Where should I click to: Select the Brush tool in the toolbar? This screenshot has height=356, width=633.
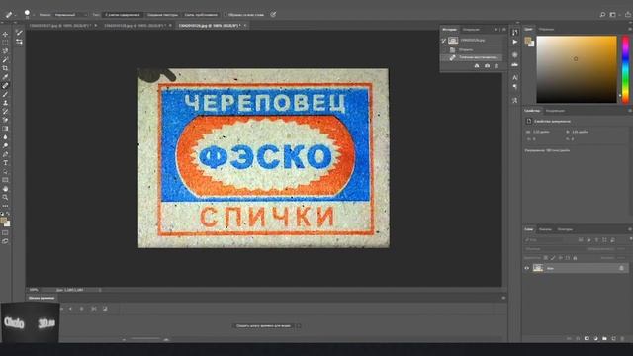click(x=5, y=94)
